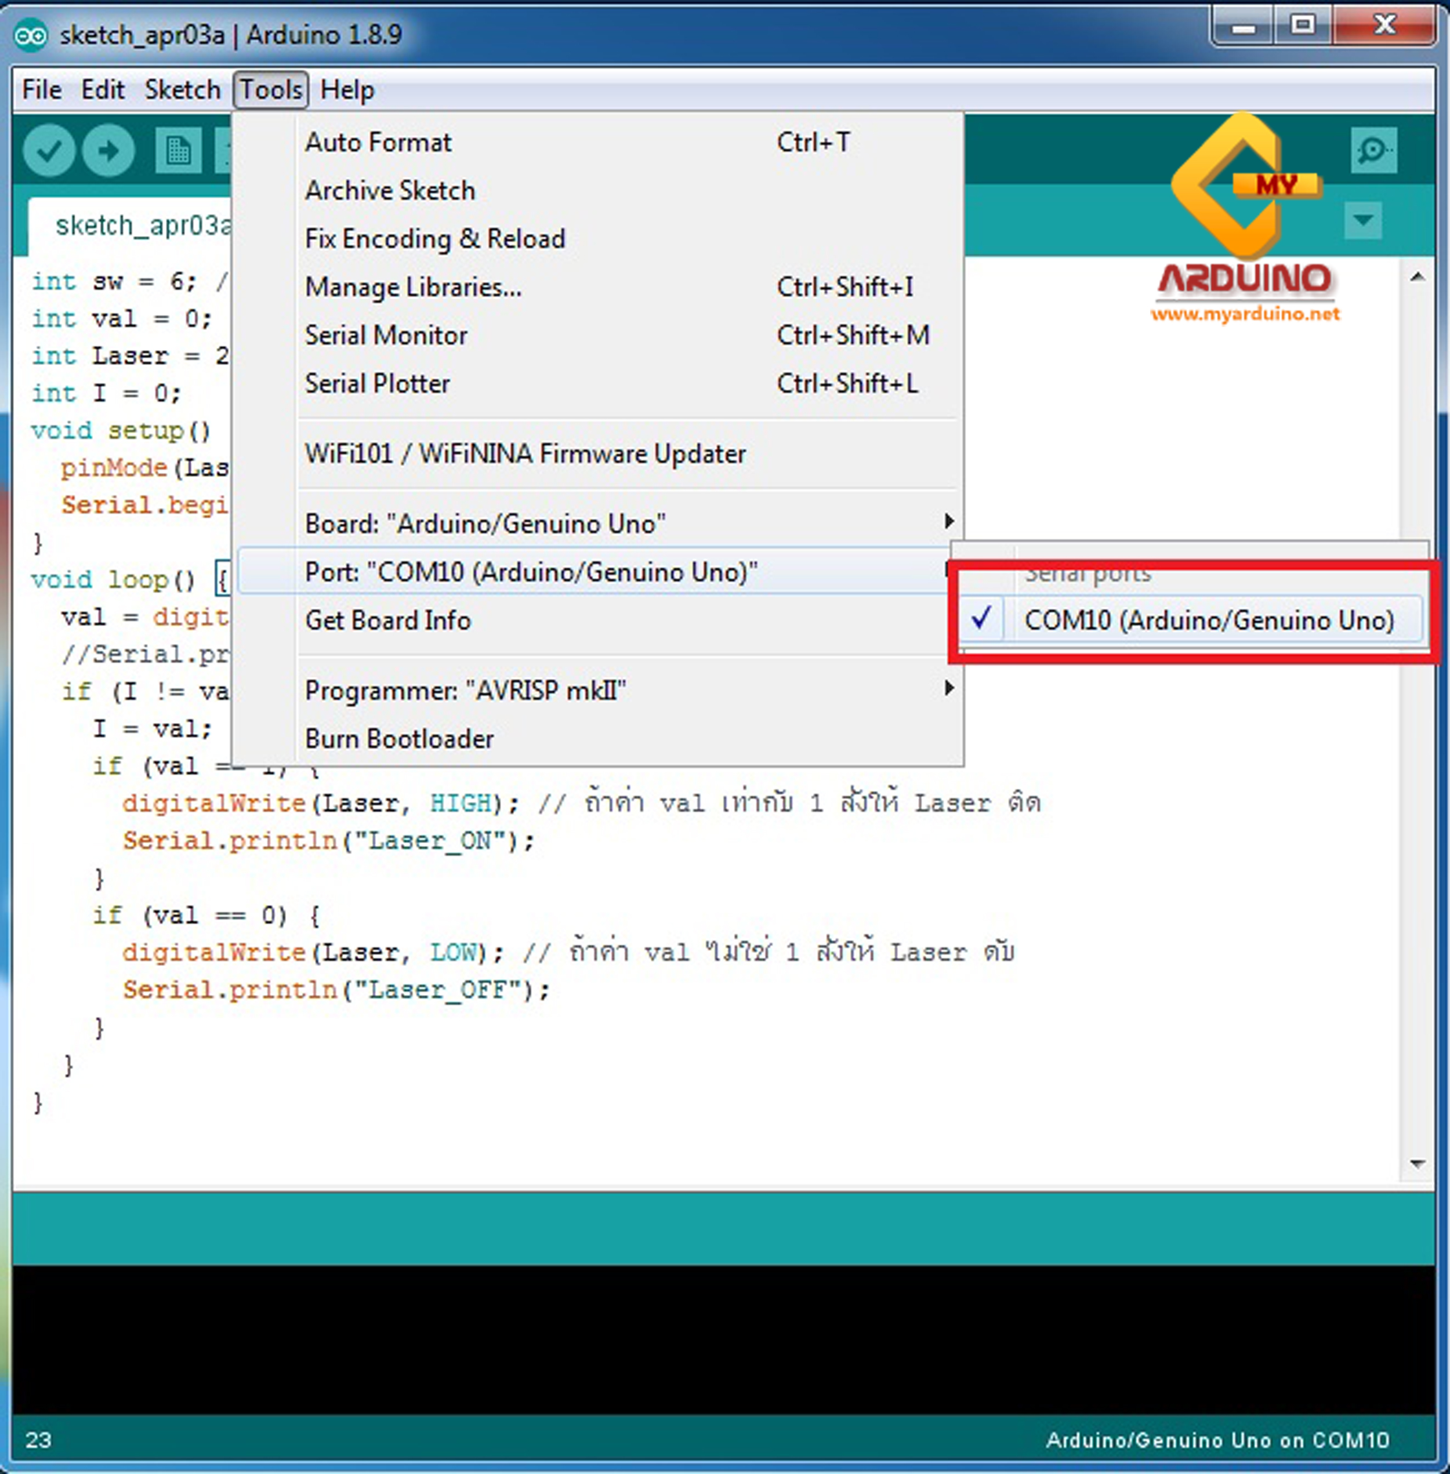Viewport: 1450px width, 1474px height.
Task: Click the New sketch toolbar icon
Action: [x=177, y=151]
